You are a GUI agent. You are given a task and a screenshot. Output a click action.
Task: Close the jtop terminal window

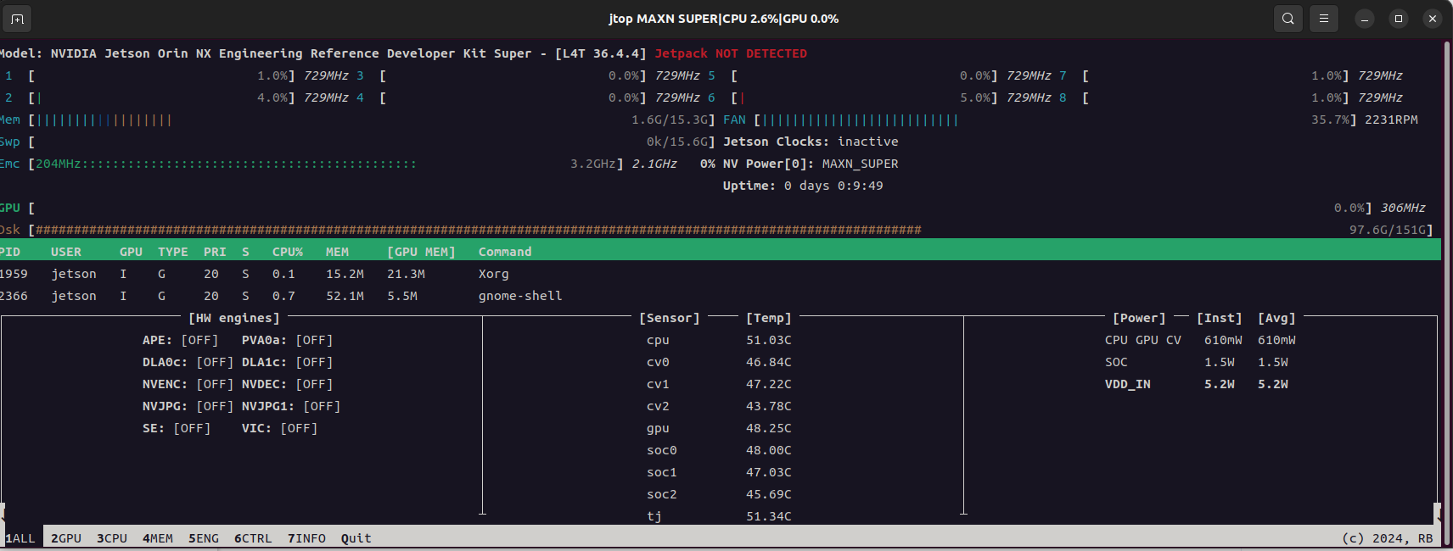click(x=1433, y=19)
